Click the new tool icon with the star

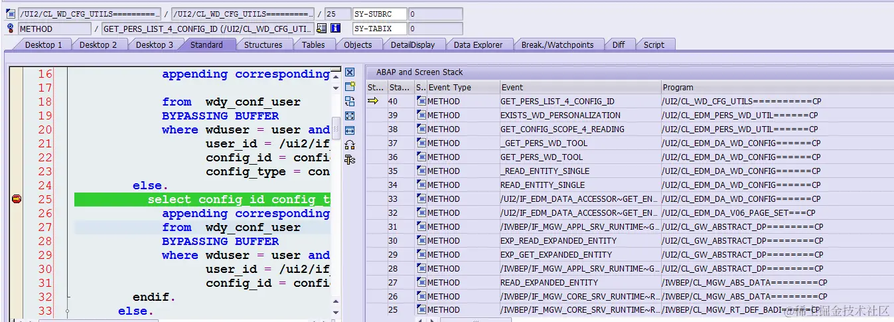(350, 87)
